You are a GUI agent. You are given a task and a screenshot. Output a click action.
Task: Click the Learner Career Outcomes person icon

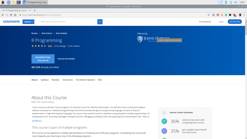[164, 112]
